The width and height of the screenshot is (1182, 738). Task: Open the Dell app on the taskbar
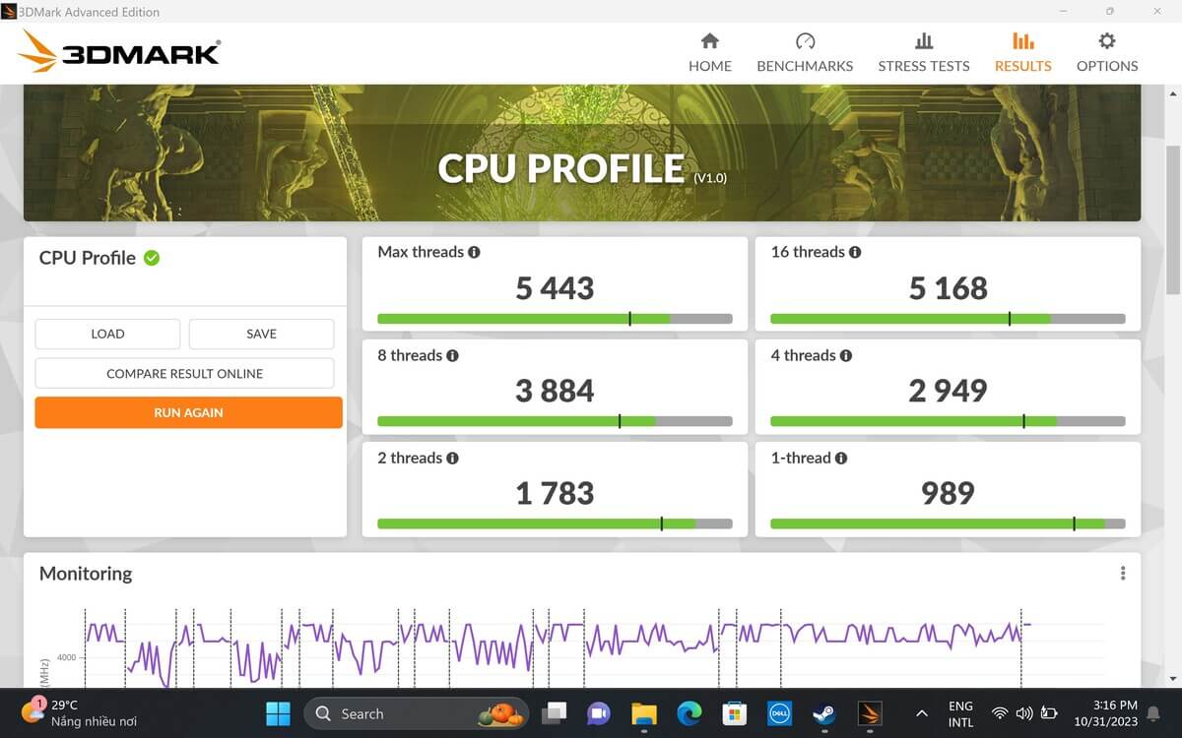pyautogui.click(x=778, y=713)
